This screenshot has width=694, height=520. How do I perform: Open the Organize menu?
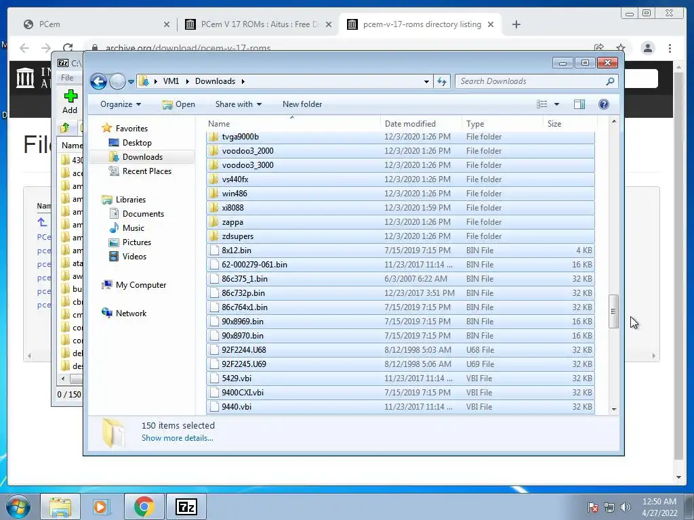tap(121, 104)
